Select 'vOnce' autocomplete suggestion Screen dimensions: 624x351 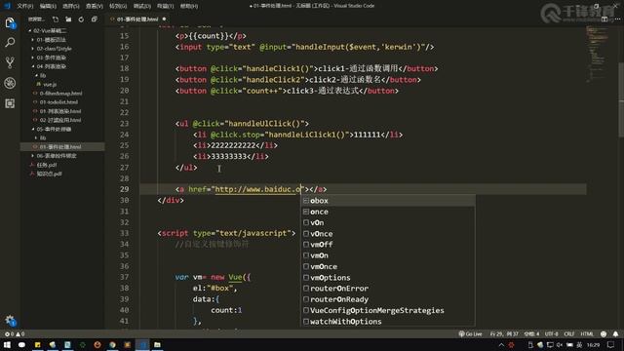[388, 234]
